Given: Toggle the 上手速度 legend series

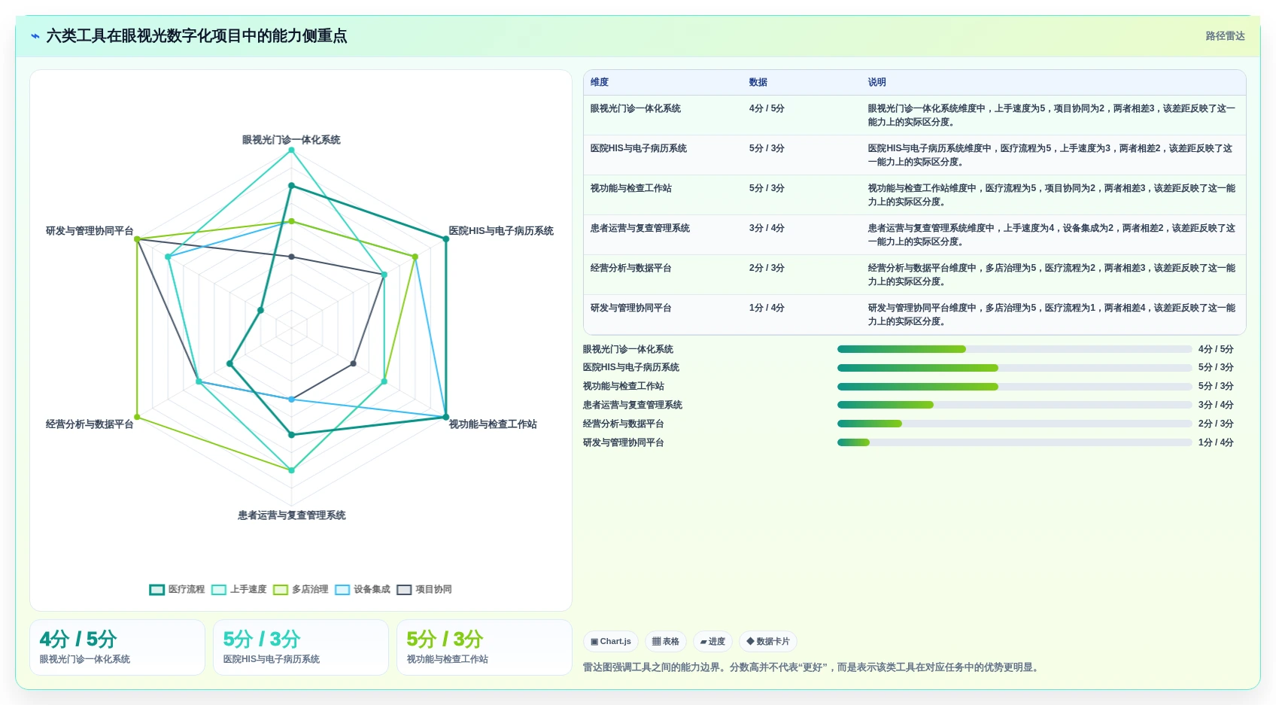Looking at the screenshot, I should (239, 589).
